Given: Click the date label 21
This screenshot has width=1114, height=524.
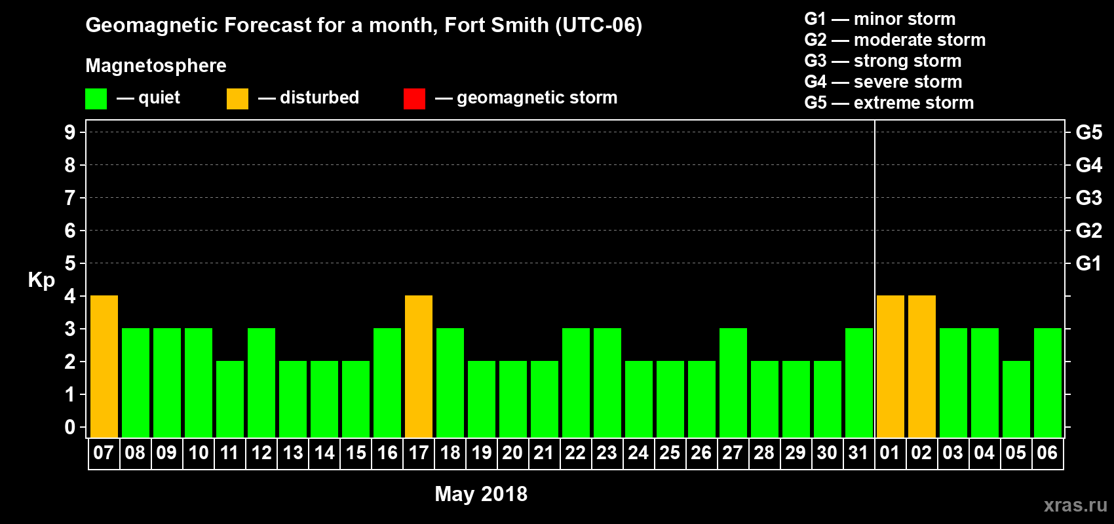Looking at the screenshot, I should [544, 453].
